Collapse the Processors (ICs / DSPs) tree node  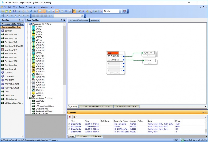pos(27,24)
